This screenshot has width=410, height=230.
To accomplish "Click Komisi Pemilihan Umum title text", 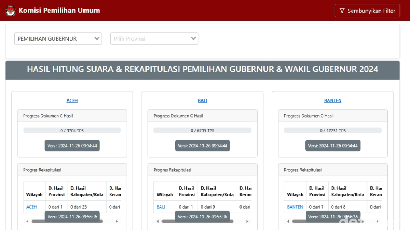I will (x=59, y=10).
